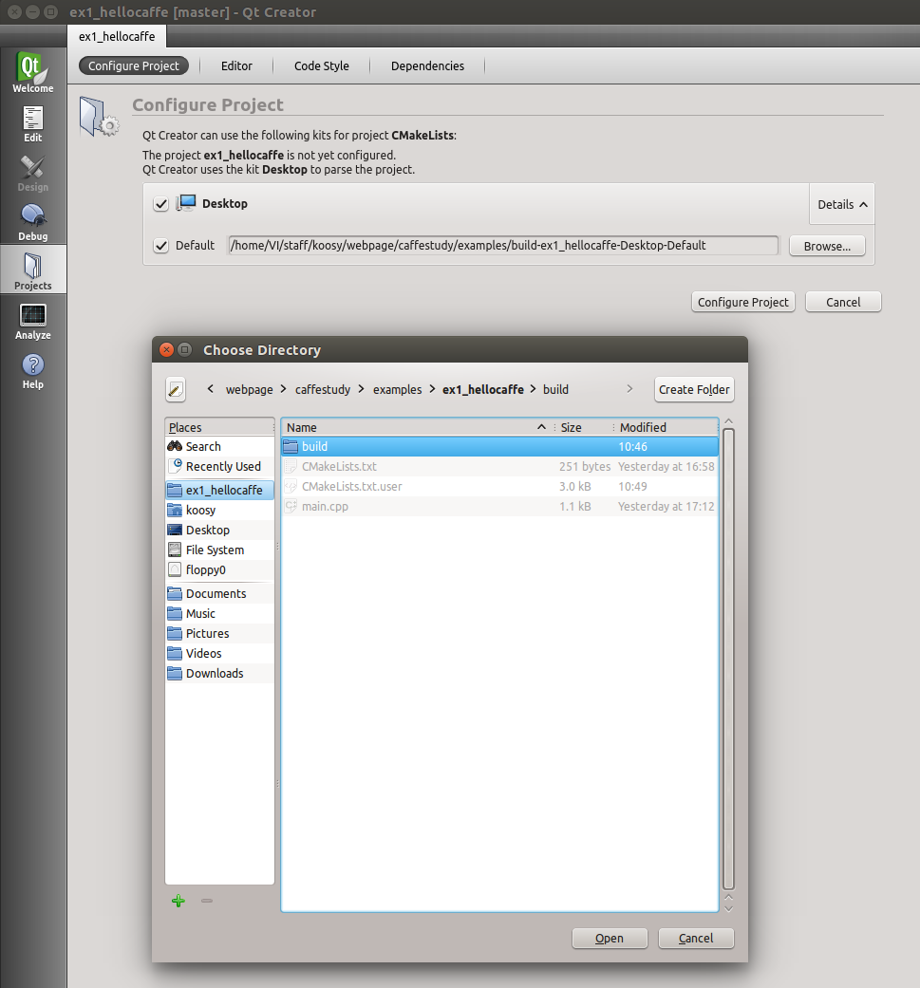Click Open in Choose Directory dialog
Screen dimensions: 920x988
pyautogui.click(x=610, y=939)
